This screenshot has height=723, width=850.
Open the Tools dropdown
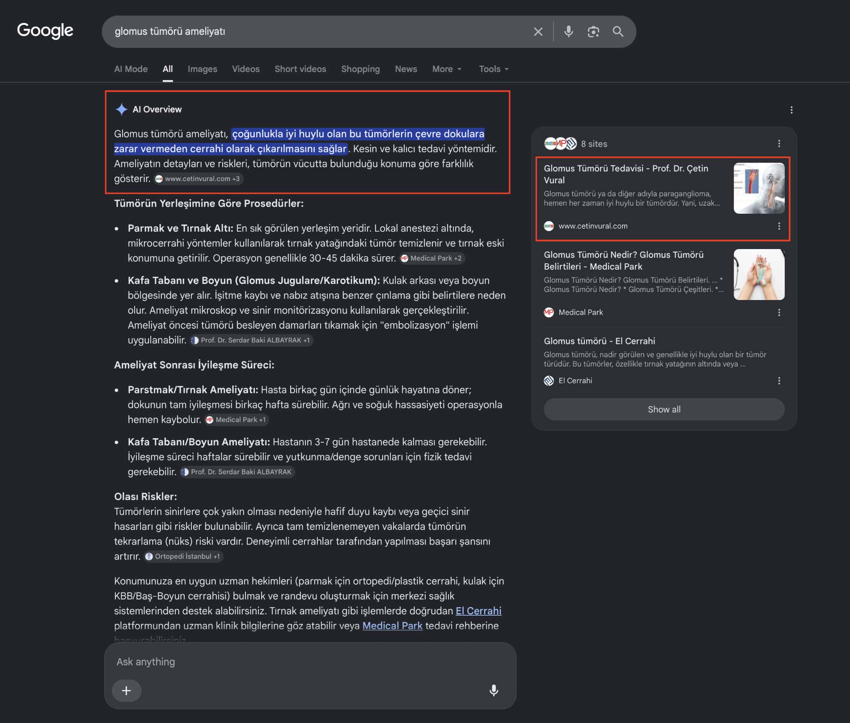coord(494,69)
